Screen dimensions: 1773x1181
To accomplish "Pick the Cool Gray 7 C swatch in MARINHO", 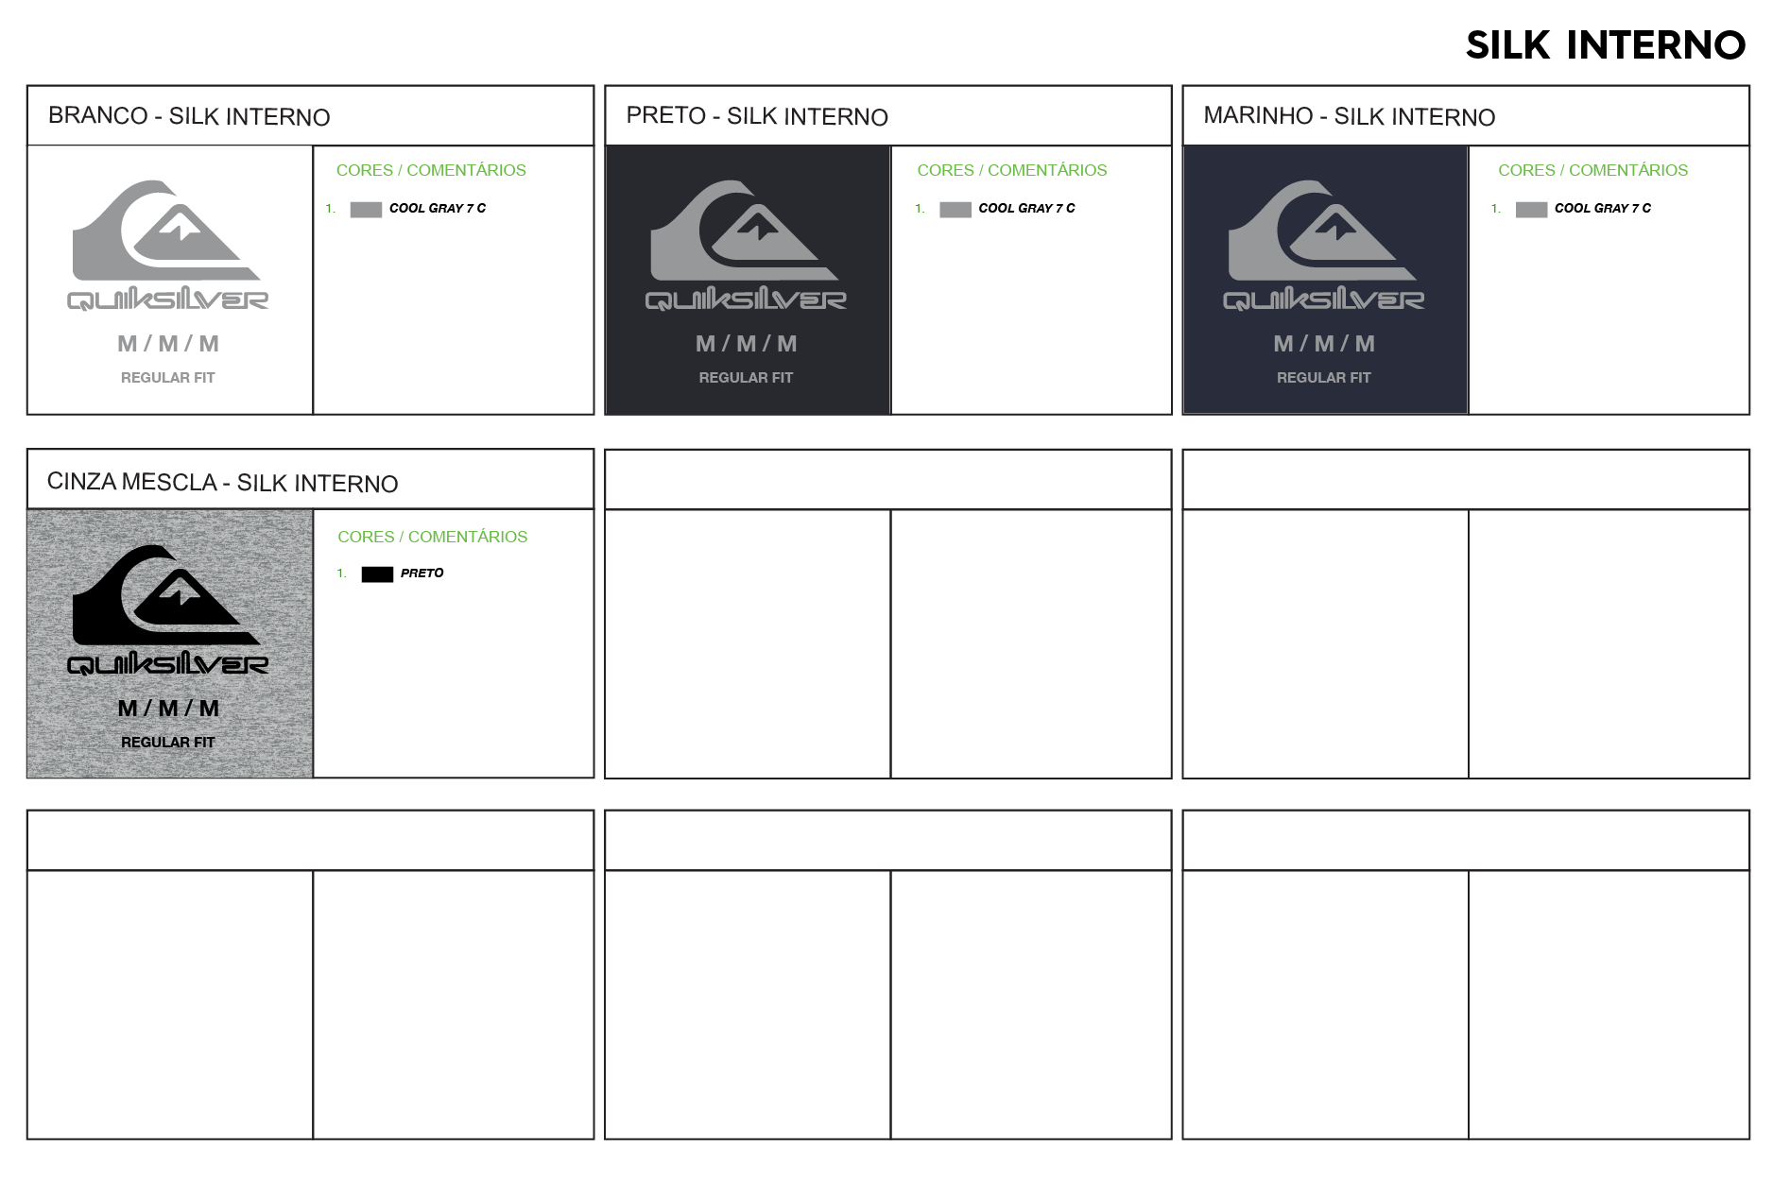I will [1531, 210].
